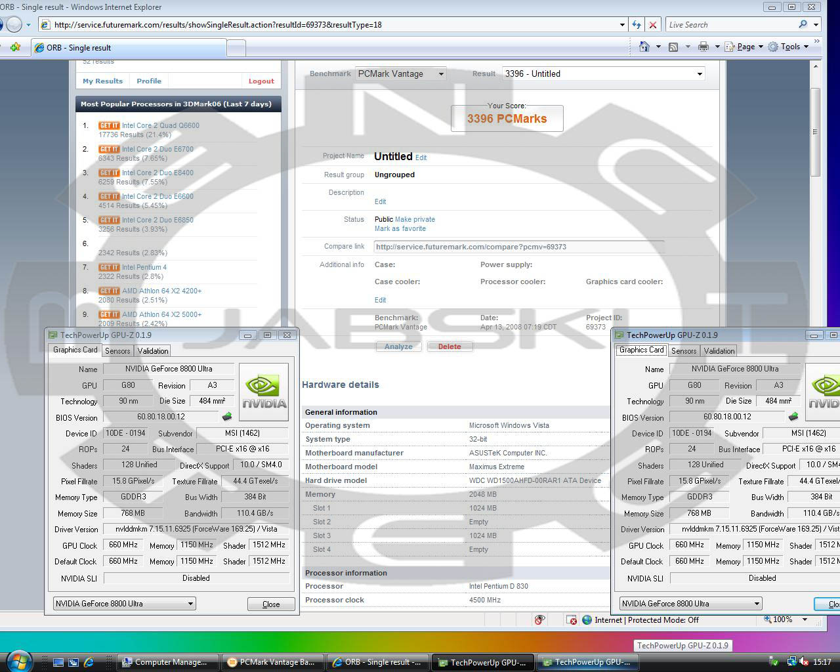Open the Tools menu dropdown
Image resolution: width=840 pixels, height=672 pixels.
[788, 47]
